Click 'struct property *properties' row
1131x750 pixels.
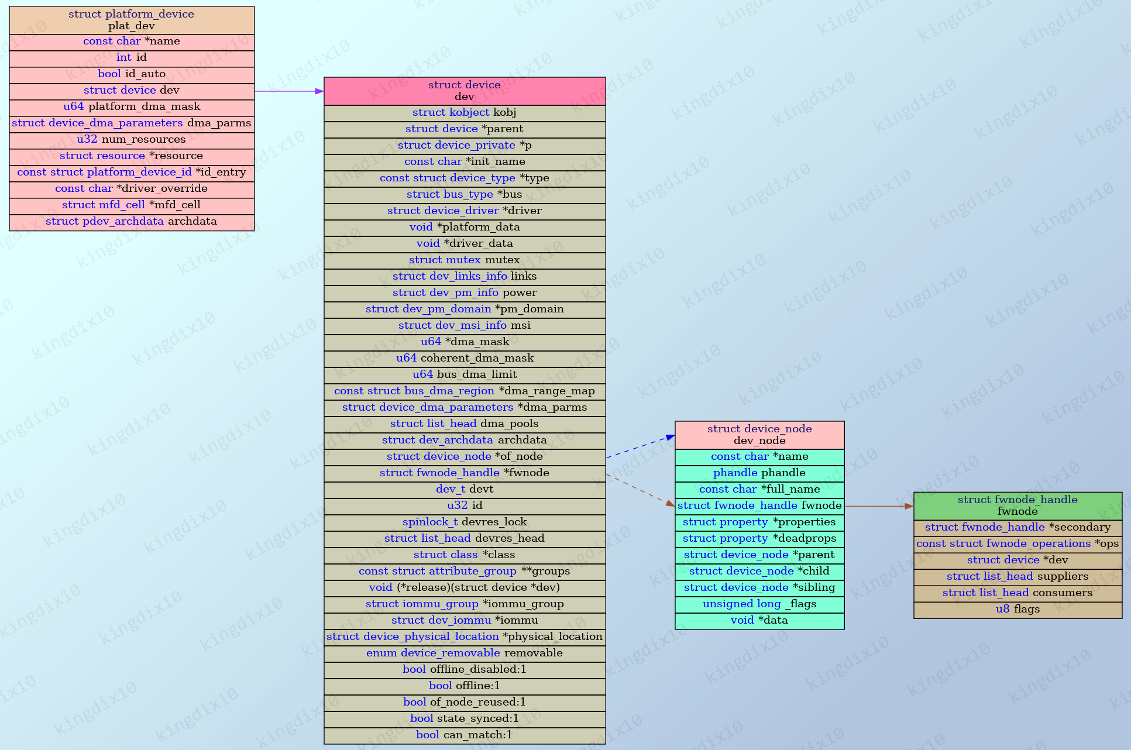(759, 523)
